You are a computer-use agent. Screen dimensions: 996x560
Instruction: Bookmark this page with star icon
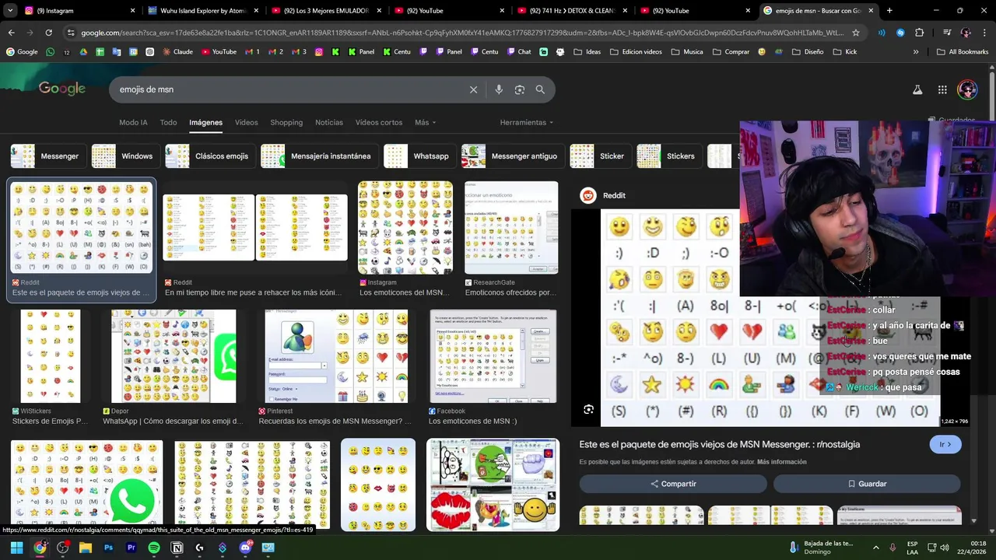point(856,33)
